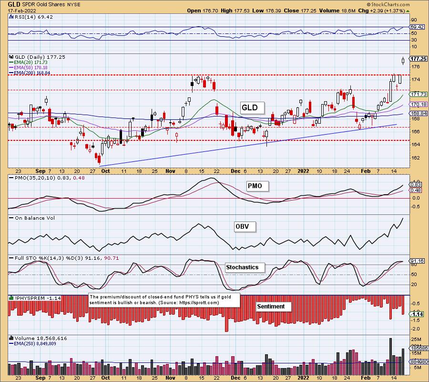The width and height of the screenshot is (429, 382).
Task: Click the Nov label on the upper date axis
Action: (170, 171)
